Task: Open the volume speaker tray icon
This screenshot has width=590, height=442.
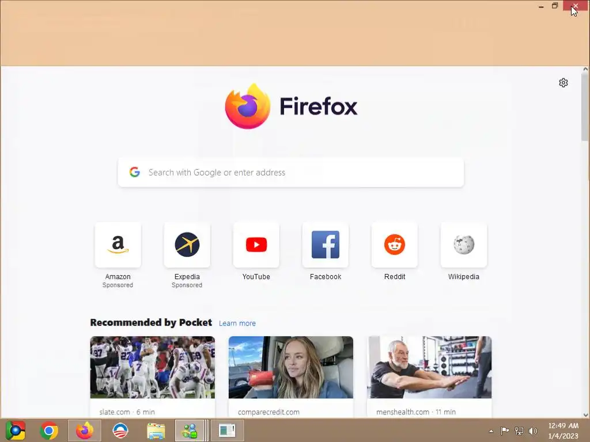Action: pyautogui.click(x=533, y=430)
